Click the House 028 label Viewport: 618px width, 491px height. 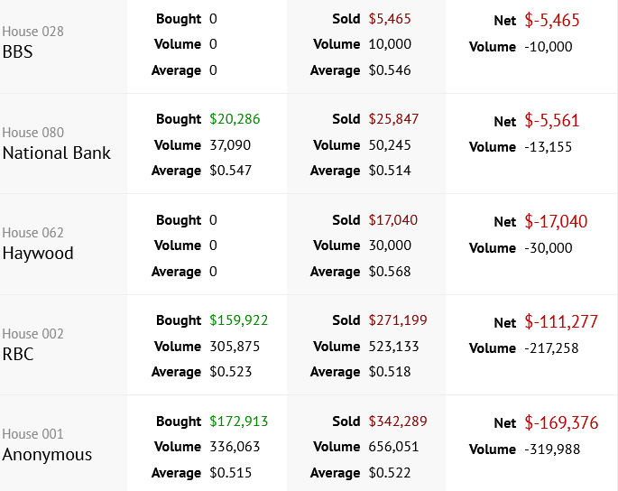(32, 32)
